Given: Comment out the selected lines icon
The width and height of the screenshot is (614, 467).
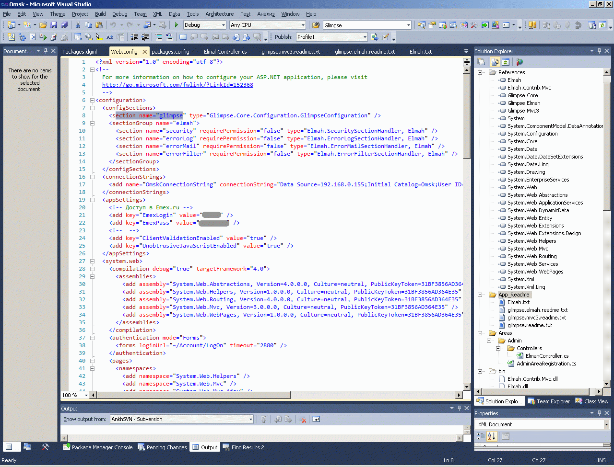Looking at the screenshot, I should (x=159, y=37).
